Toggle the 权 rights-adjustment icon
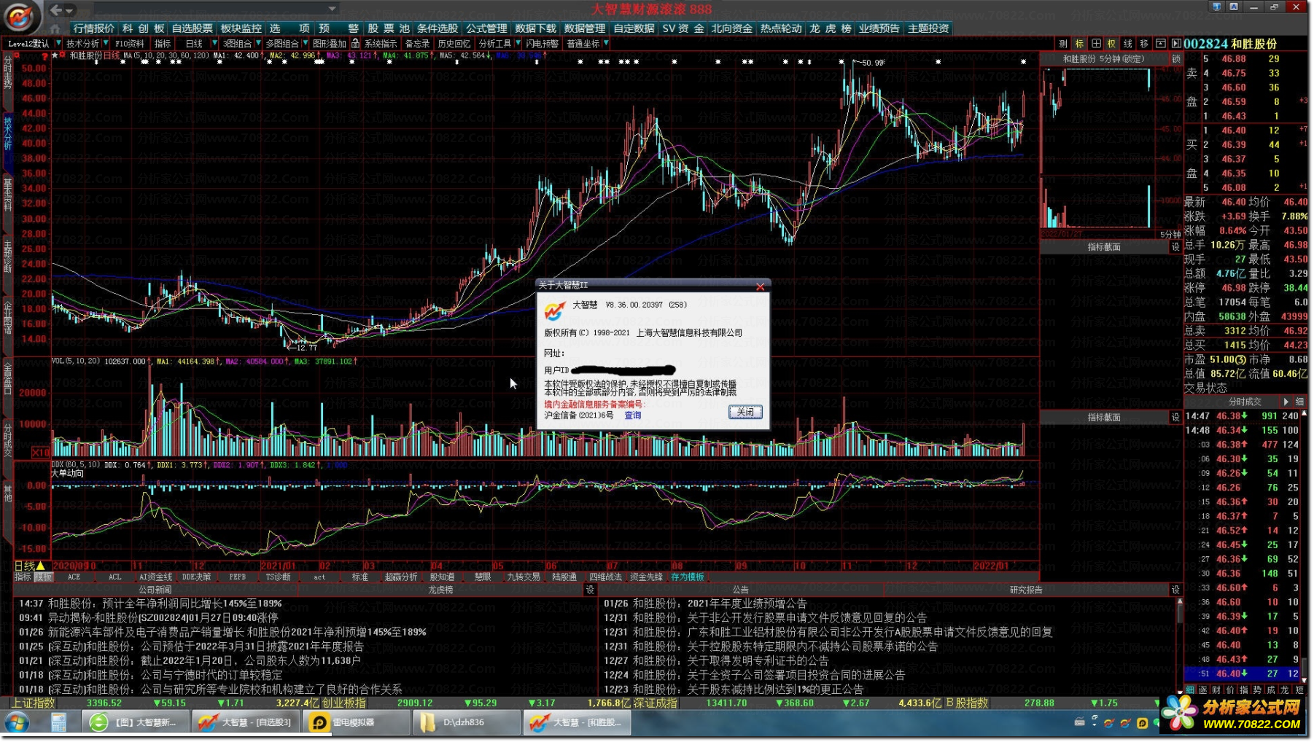1314x742 pixels. tap(1112, 44)
